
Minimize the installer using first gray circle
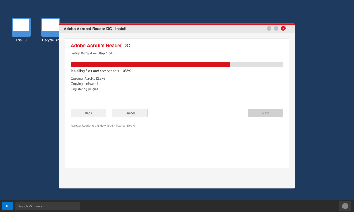(269, 28)
